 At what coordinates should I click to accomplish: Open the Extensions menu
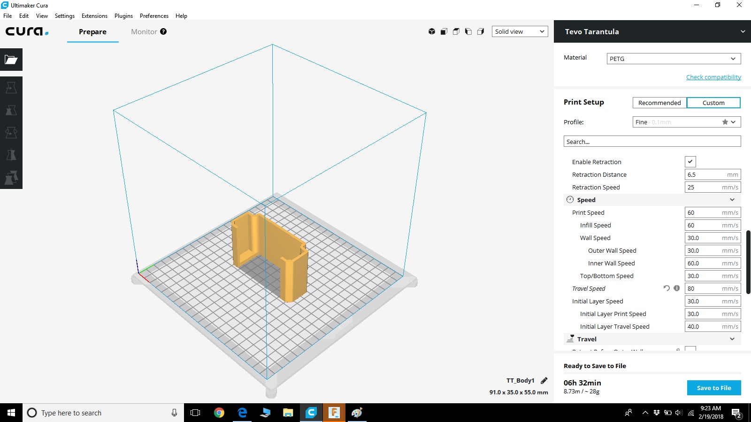(94, 16)
